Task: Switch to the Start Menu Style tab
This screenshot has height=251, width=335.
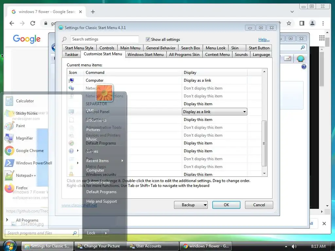Action: click(x=79, y=48)
